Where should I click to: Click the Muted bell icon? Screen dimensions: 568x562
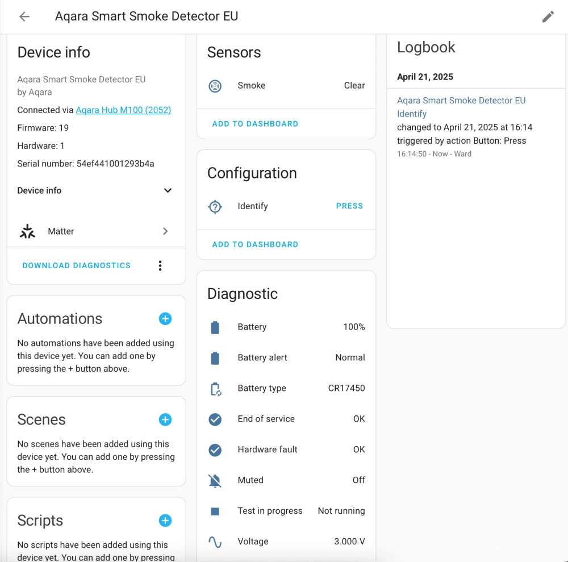coord(215,481)
